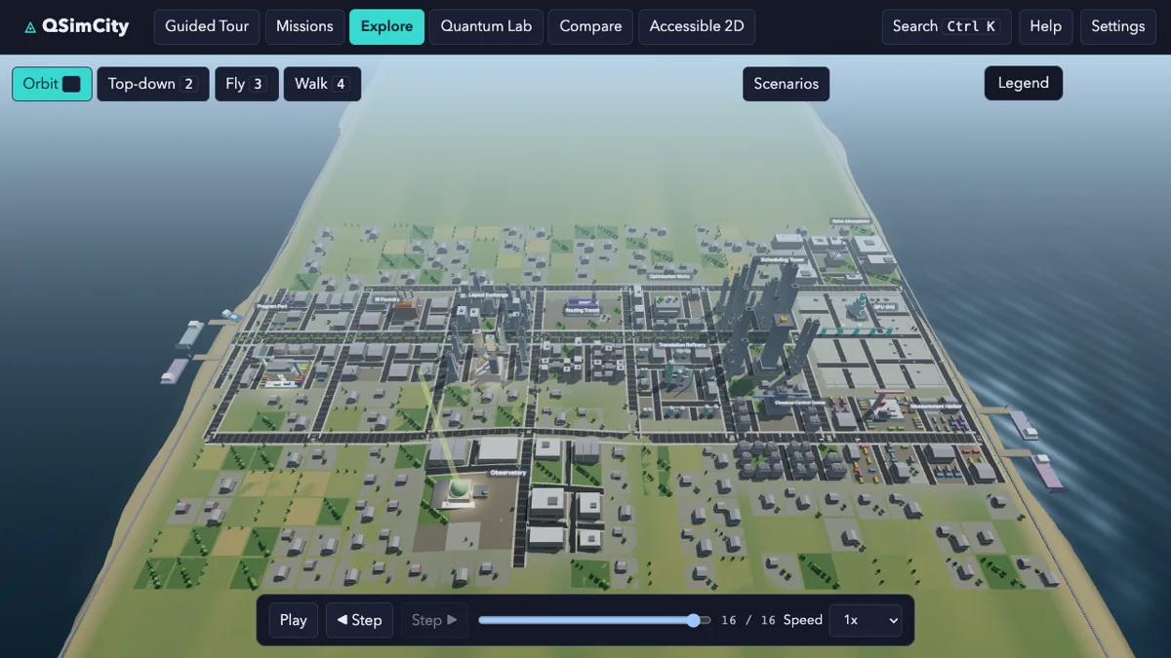Open the Quantum Lab tab
The height and width of the screenshot is (658, 1171).
(x=486, y=26)
